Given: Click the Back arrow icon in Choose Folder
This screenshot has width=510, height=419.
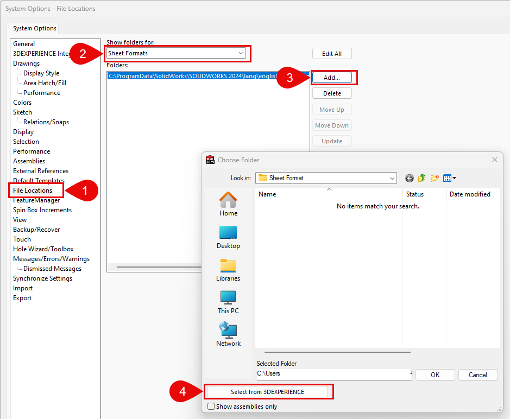Looking at the screenshot, I should (409, 178).
